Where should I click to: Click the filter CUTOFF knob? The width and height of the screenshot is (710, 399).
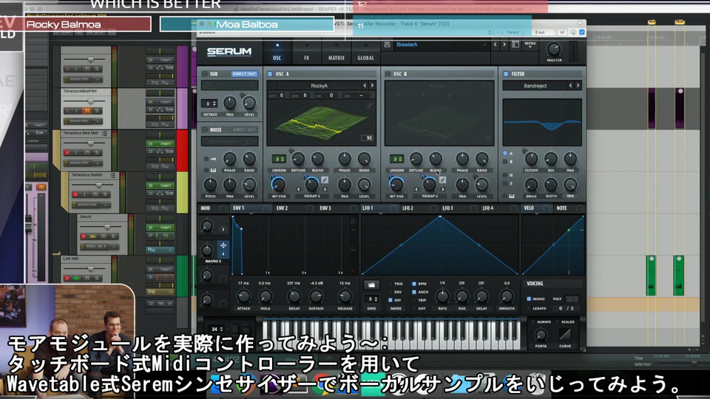coord(531,158)
